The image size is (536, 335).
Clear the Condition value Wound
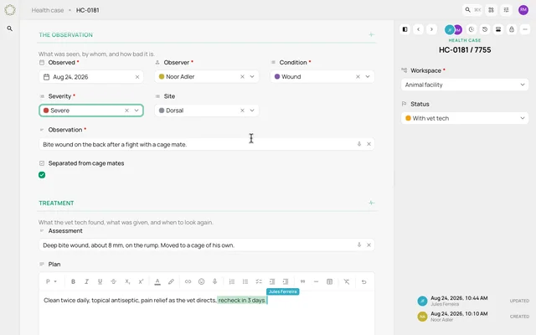tap(358, 76)
